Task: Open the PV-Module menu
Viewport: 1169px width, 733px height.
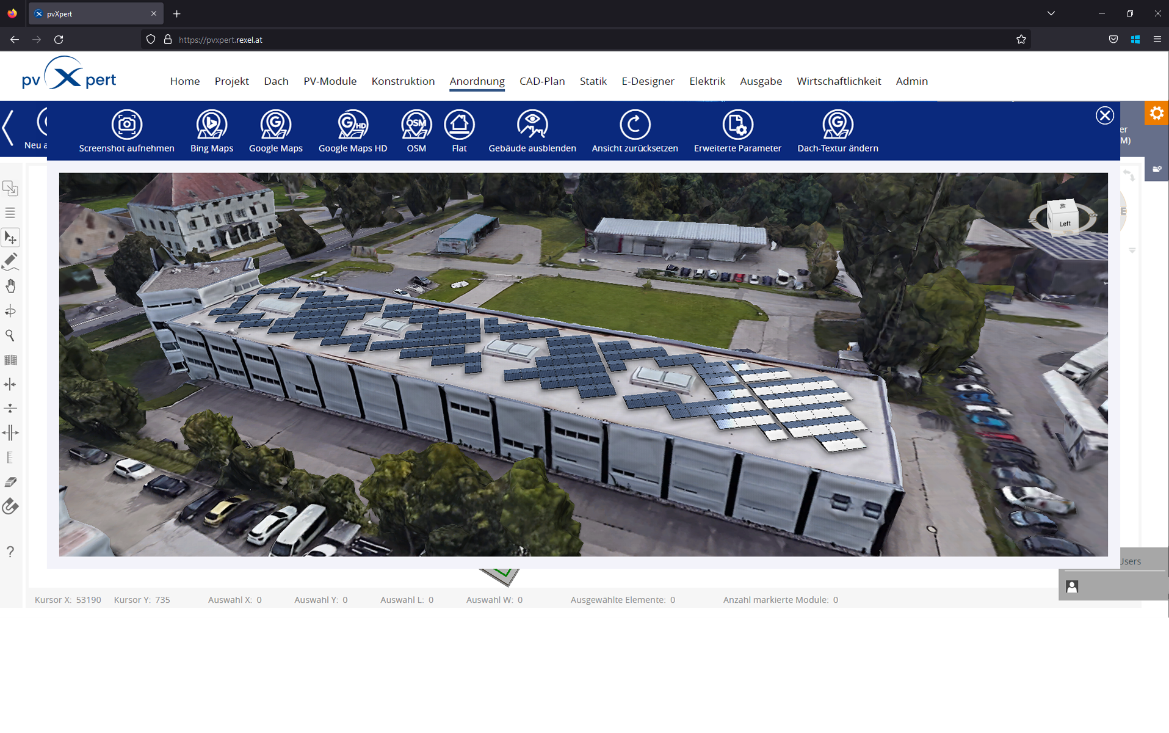Action: (330, 81)
